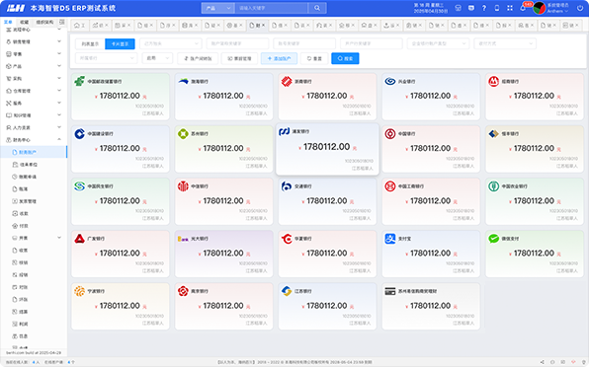Switch to the 菜单 sidebar tab

8,22
